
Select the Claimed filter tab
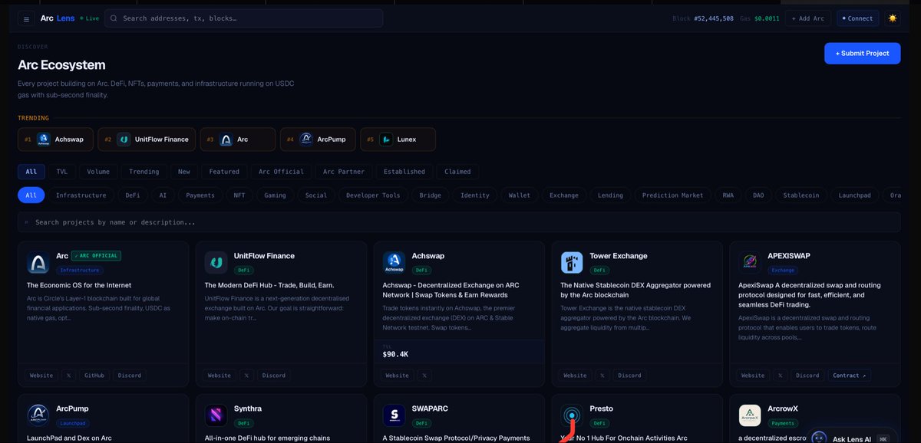(457, 172)
